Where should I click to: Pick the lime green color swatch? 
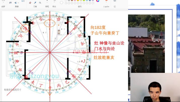[84, 1]
